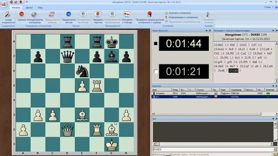Viewport: 278px width, 156px height.
Task: Open the chat panel dropdown arrow
Action: (273, 119)
